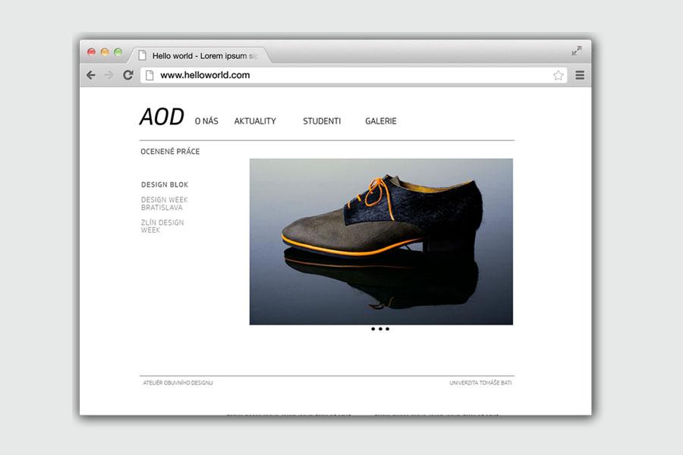Viewport: 683px width, 455px height.
Task: Bookmark page with the star icon
Action: [559, 75]
